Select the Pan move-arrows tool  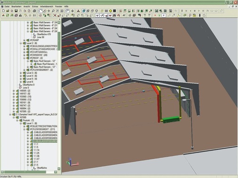click(49, 11)
